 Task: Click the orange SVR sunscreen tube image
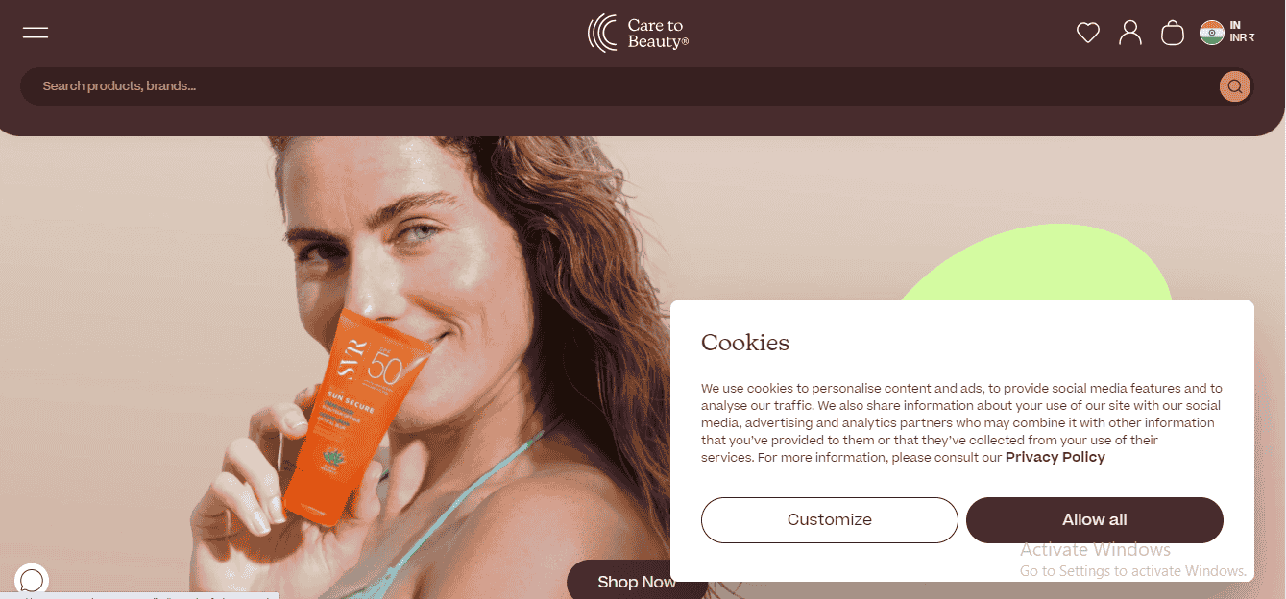coord(345,413)
